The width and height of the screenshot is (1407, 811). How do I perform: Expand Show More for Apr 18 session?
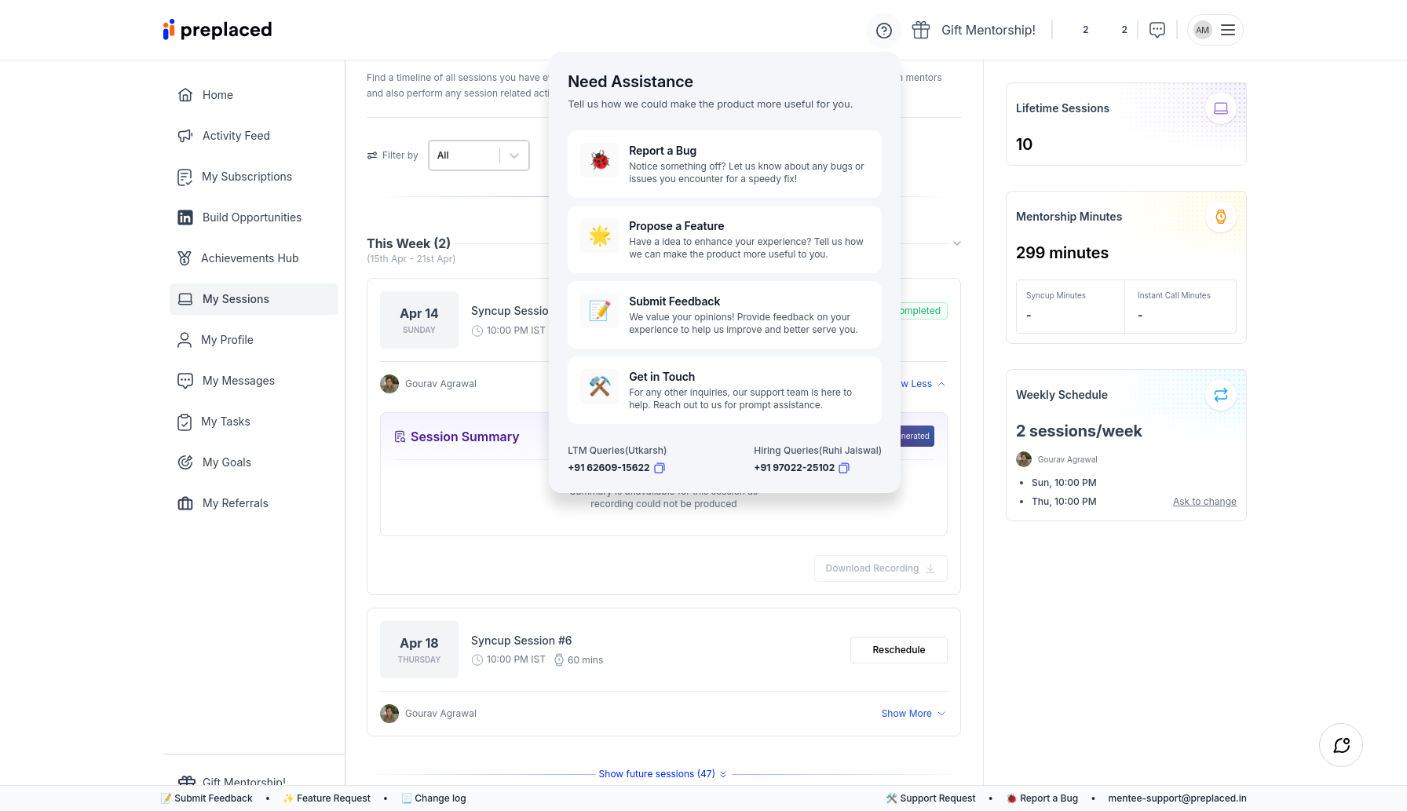913,714
